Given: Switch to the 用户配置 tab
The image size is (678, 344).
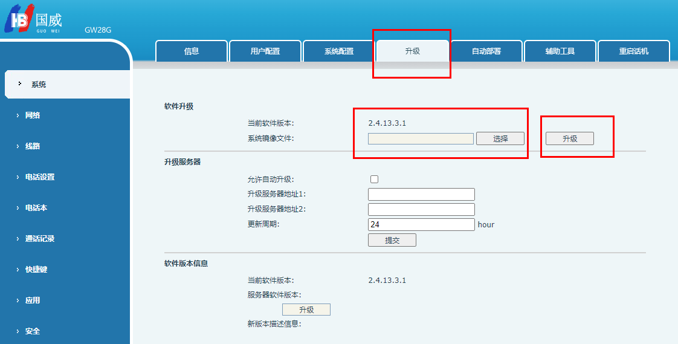Looking at the screenshot, I should tap(265, 51).
